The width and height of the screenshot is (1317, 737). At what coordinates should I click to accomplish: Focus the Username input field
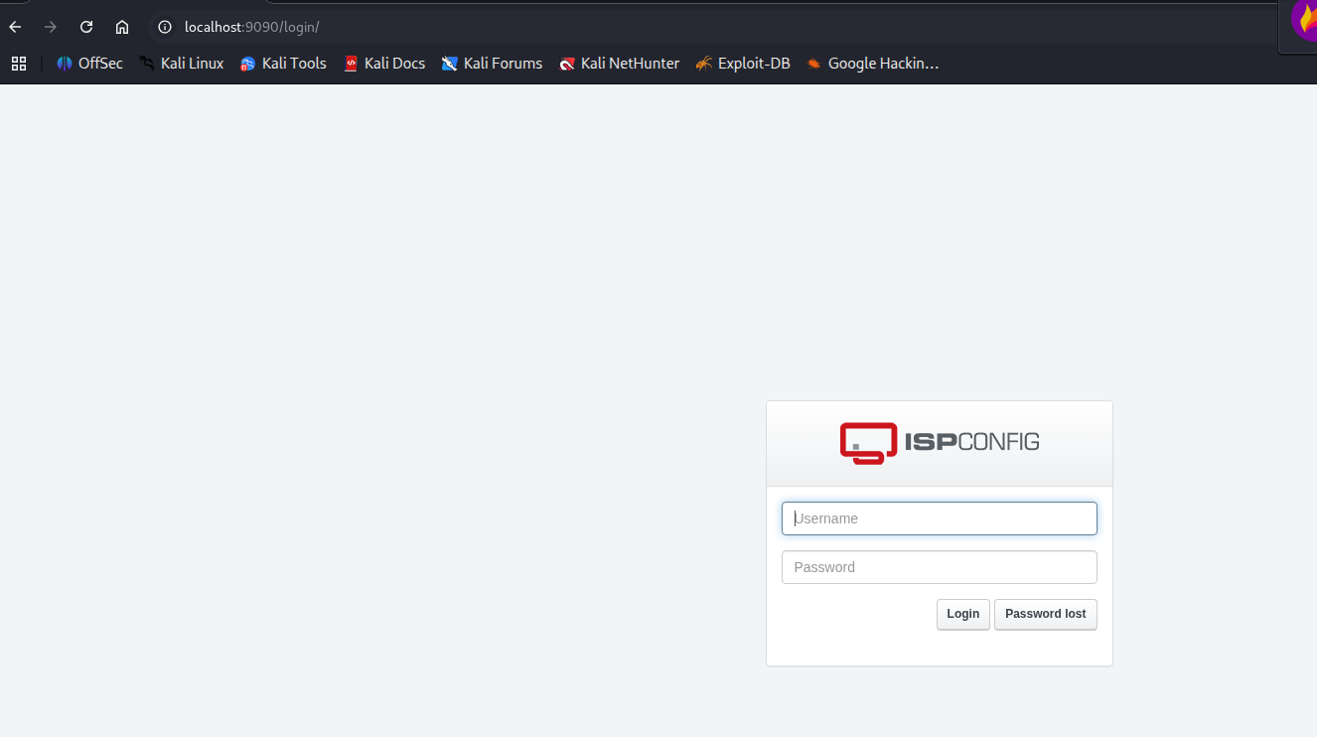click(939, 518)
